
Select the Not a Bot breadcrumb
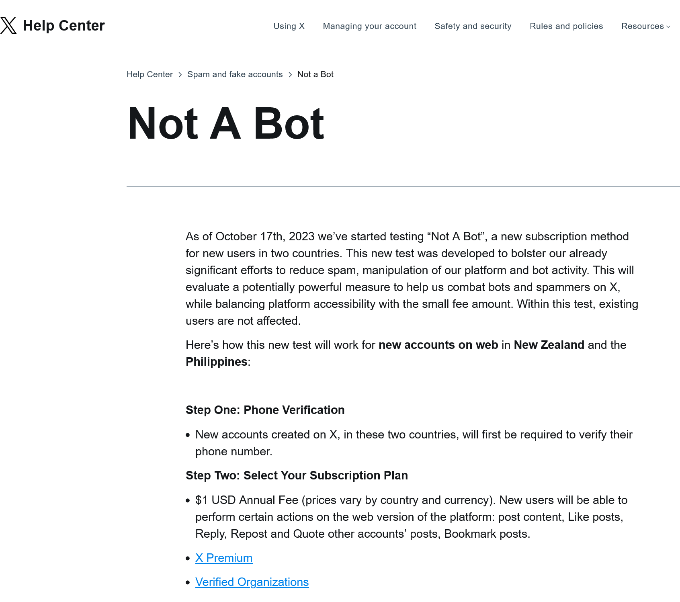click(x=315, y=74)
